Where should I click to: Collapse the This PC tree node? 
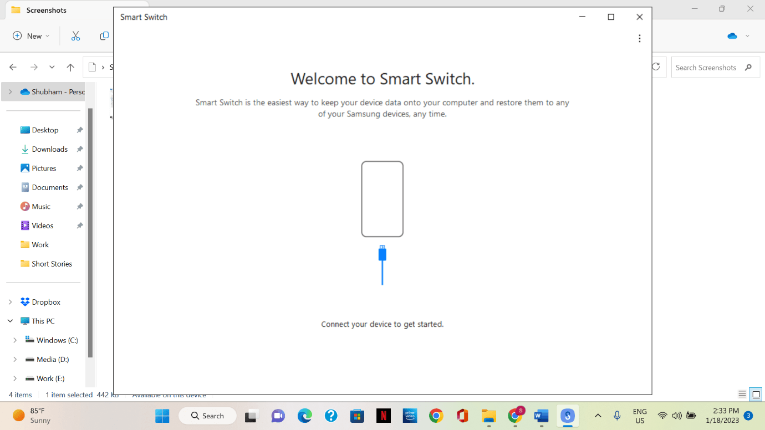click(11, 321)
